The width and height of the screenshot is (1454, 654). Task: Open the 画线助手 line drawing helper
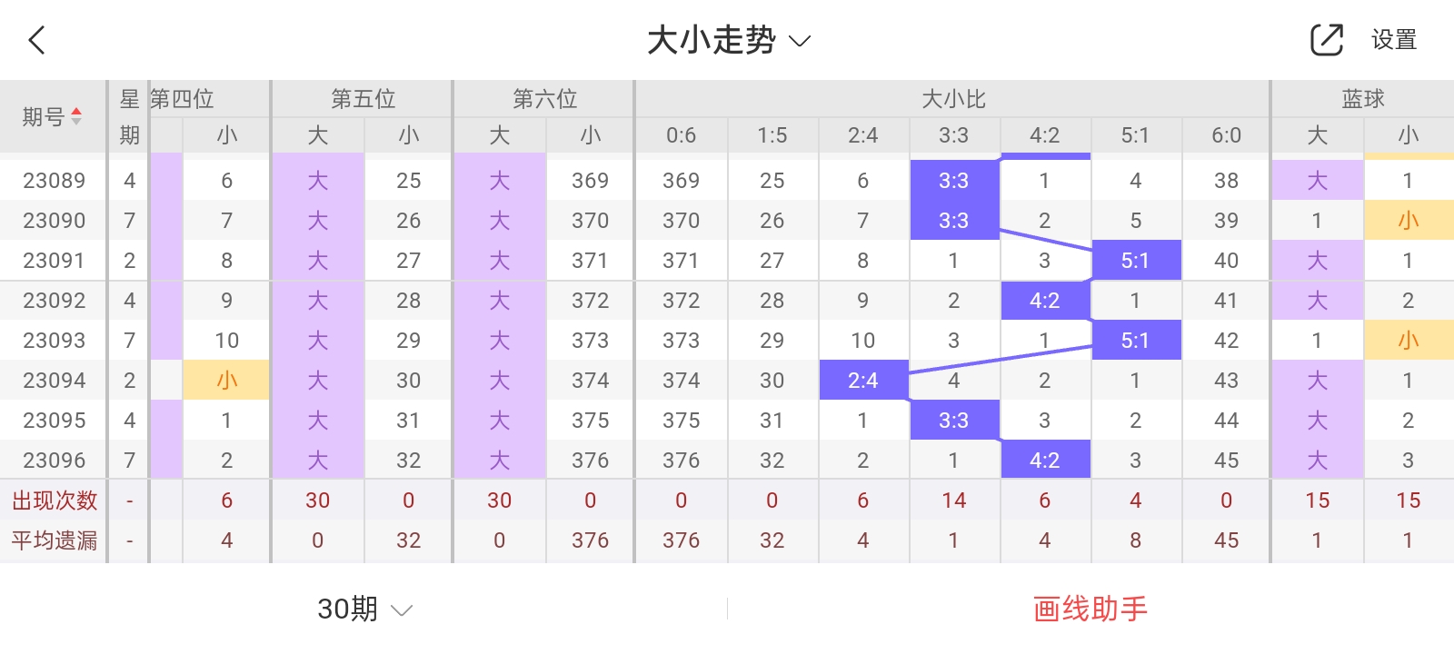tap(1090, 609)
